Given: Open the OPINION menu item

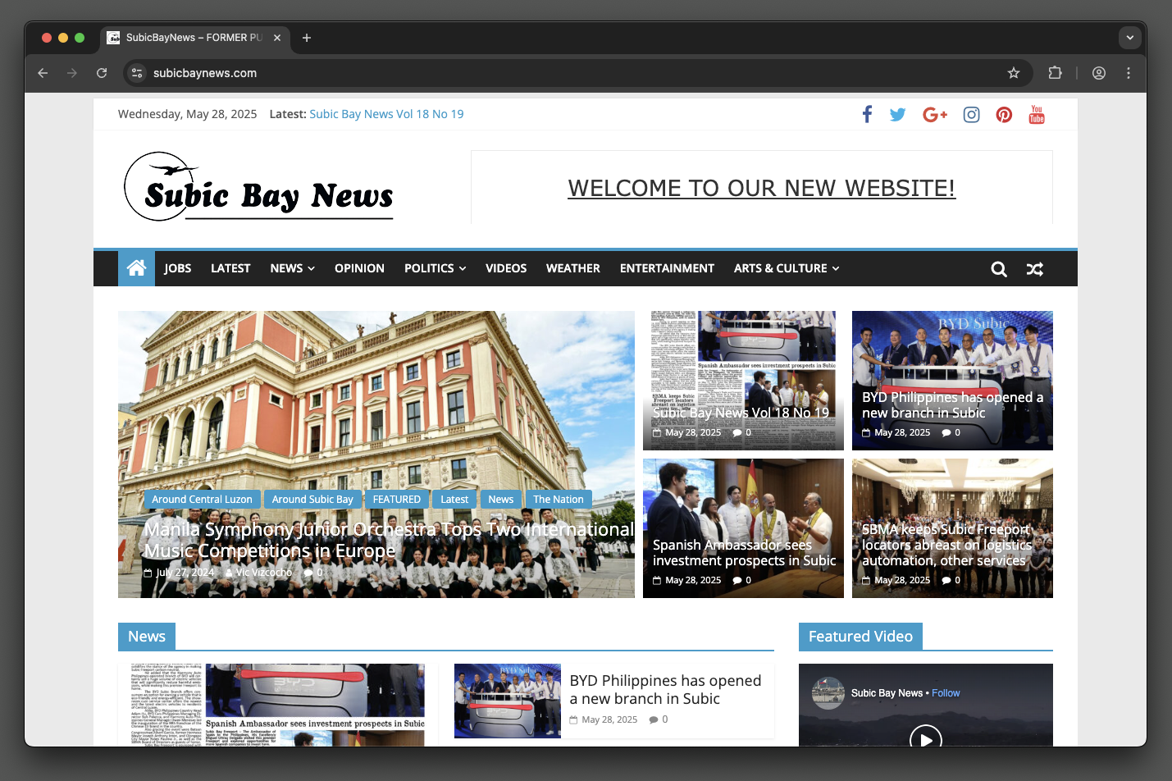Looking at the screenshot, I should [x=359, y=268].
